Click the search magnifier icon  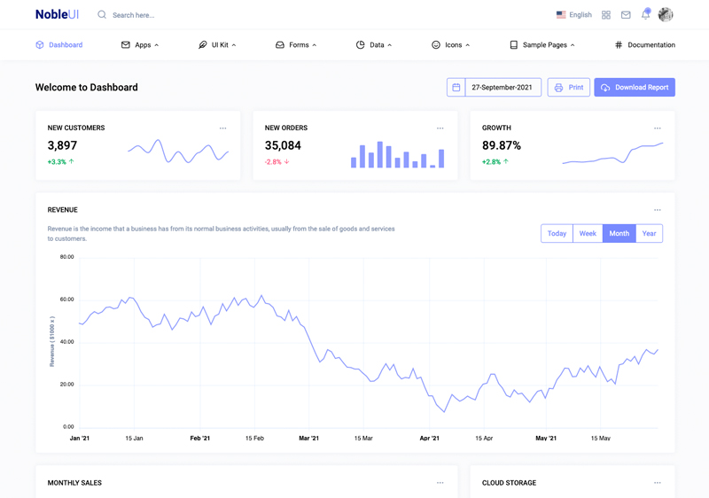(102, 15)
